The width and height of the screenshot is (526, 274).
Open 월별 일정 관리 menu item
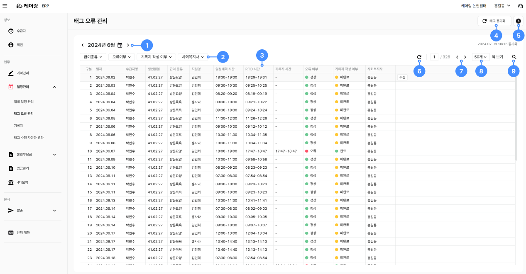click(24, 102)
